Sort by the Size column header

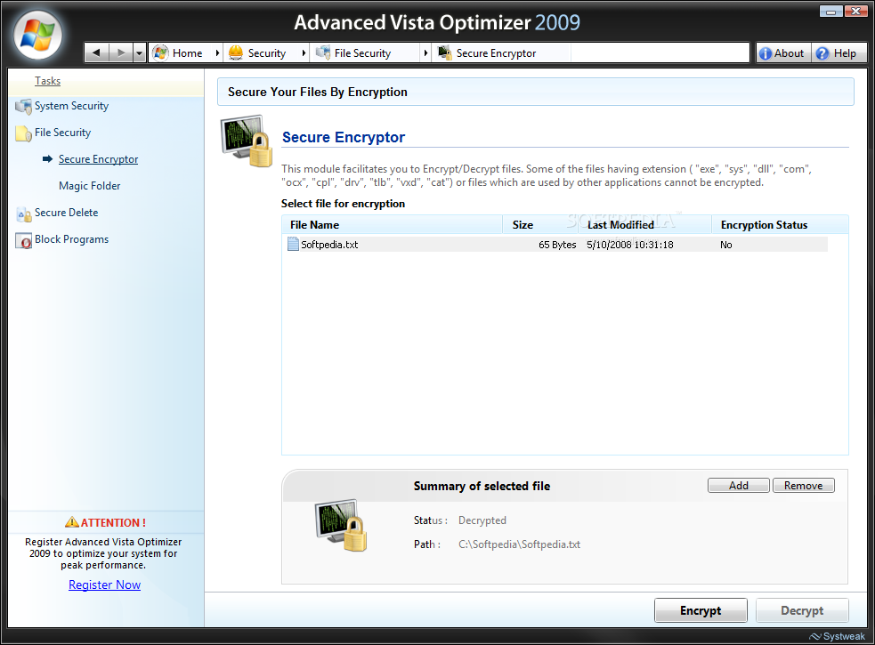coord(539,225)
